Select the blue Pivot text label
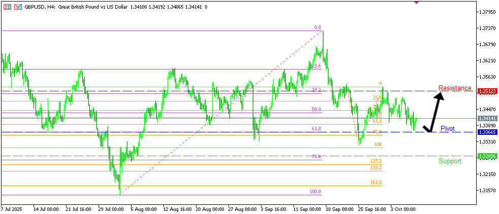This screenshot has width=499, height=214. (447, 129)
